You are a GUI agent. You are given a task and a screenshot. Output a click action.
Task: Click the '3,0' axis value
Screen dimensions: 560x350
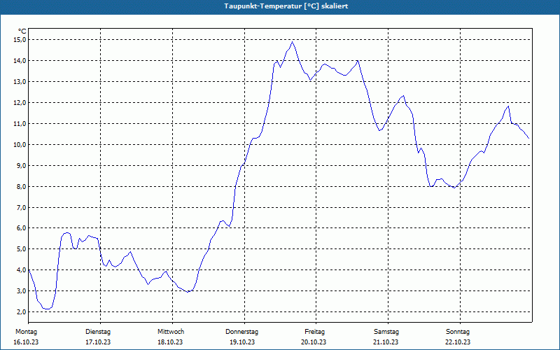coord(22,290)
